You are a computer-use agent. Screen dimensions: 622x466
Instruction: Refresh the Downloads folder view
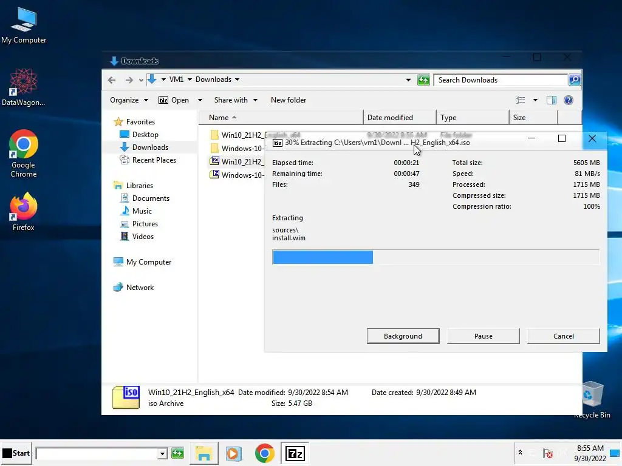423,80
